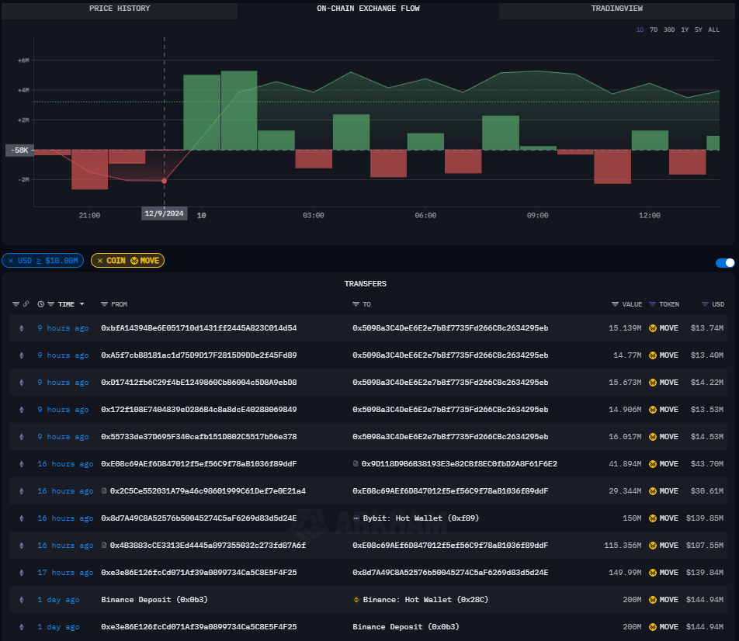Open the FROM column filter icon
Image resolution: width=739 pixels, height=641 pixels.
tap(105, 304)
